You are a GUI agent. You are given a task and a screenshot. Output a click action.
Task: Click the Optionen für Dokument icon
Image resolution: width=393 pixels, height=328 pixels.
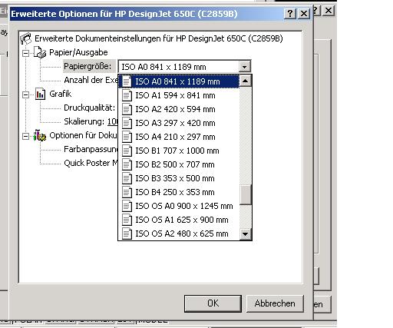(40, 135)
